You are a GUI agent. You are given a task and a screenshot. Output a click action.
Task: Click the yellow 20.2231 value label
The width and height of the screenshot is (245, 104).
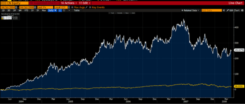[239, 86]
